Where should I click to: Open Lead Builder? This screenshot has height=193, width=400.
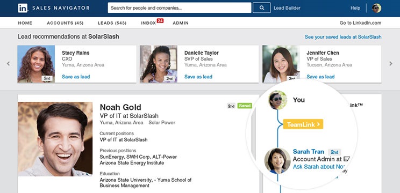pyautogui.click(x=287, y=8)
